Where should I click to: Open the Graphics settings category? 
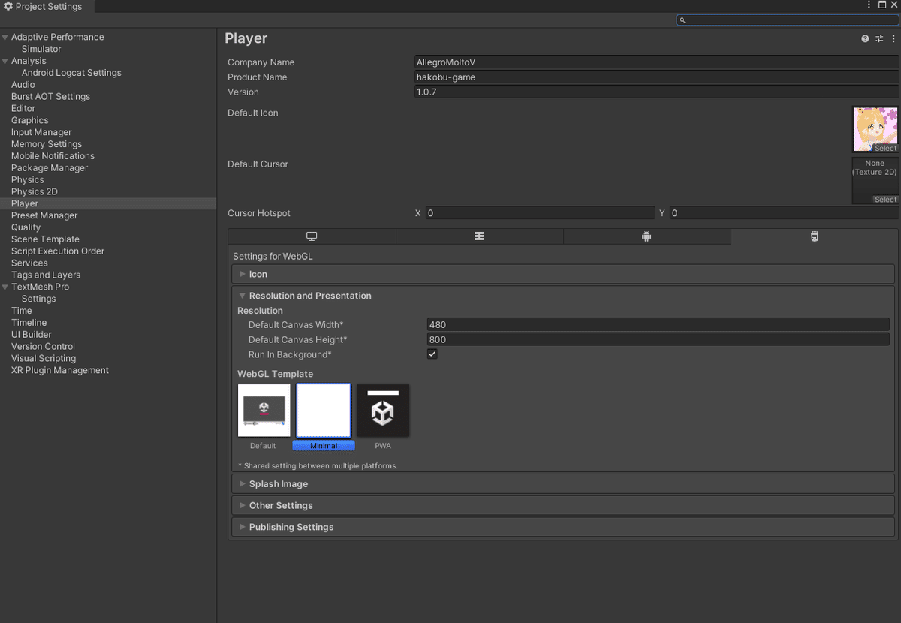pos(30,120)
